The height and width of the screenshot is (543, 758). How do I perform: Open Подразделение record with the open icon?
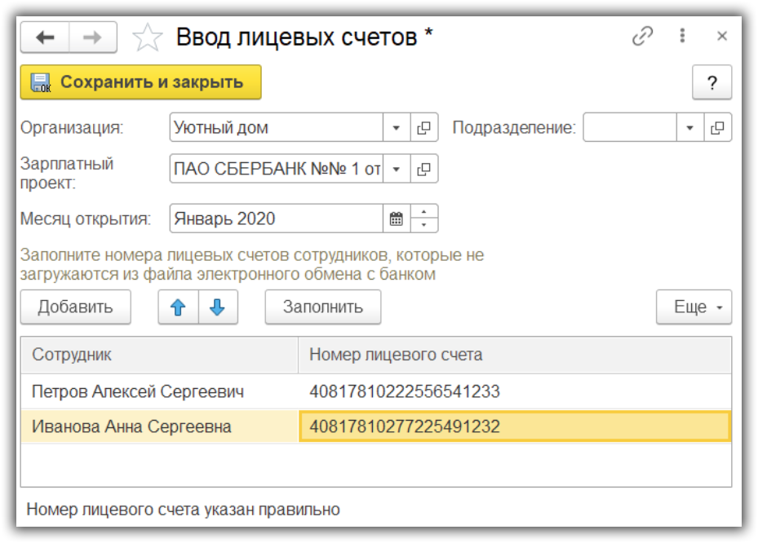point(717,128)
